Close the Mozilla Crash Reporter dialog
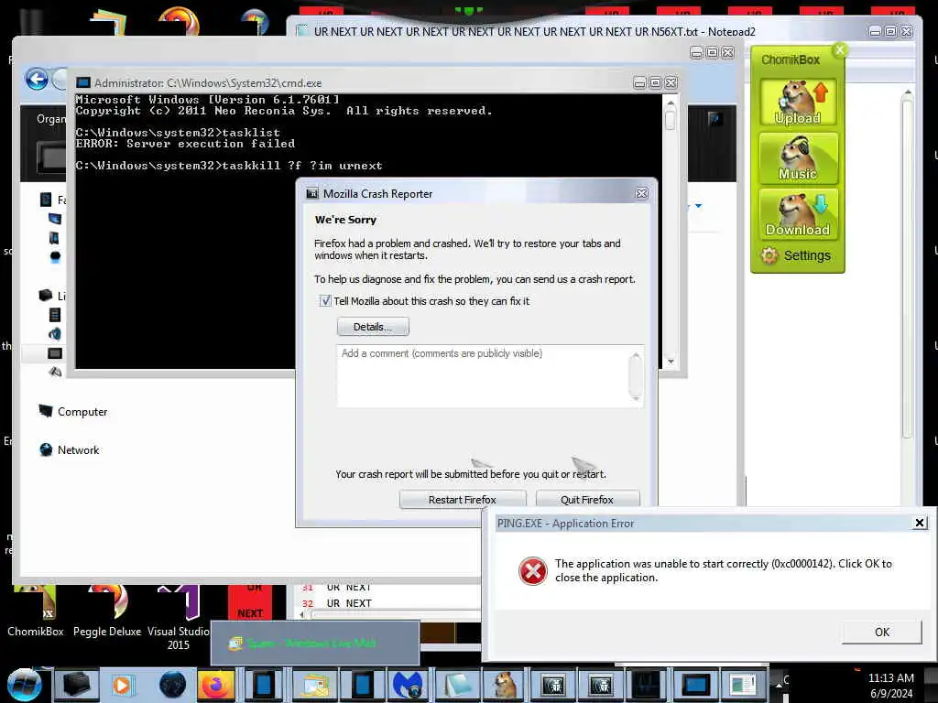938x703 pixels. coord(641,194)
